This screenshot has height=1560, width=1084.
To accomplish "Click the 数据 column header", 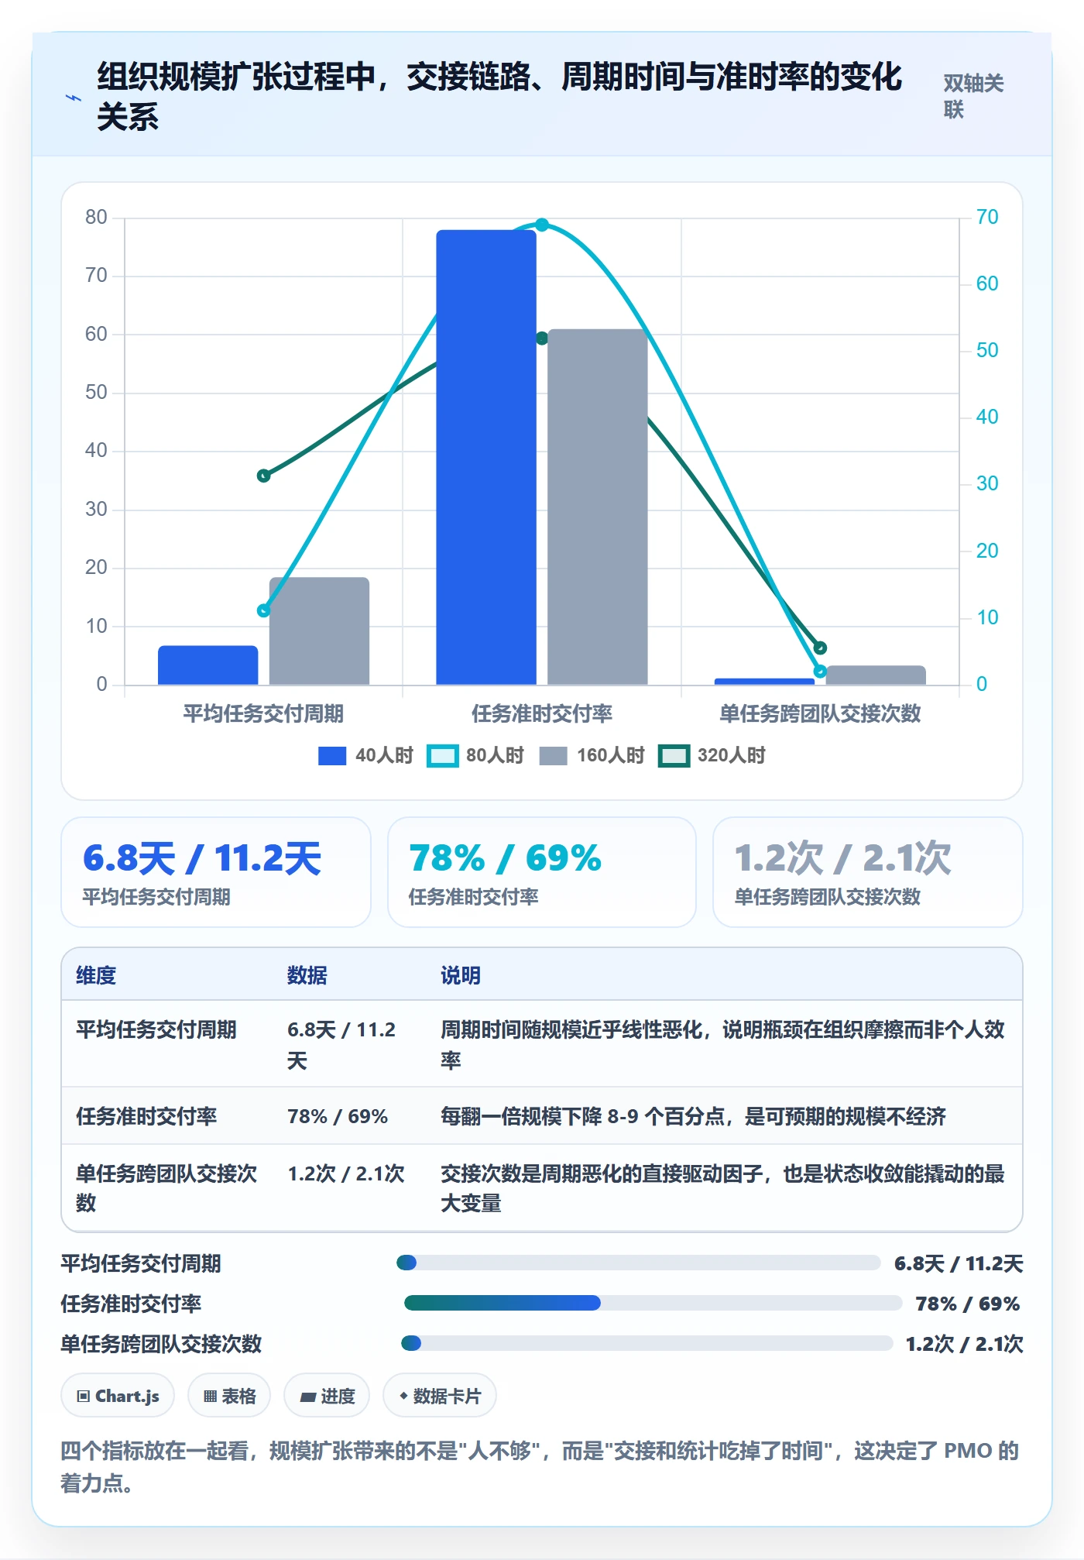I will click(307, 975).
